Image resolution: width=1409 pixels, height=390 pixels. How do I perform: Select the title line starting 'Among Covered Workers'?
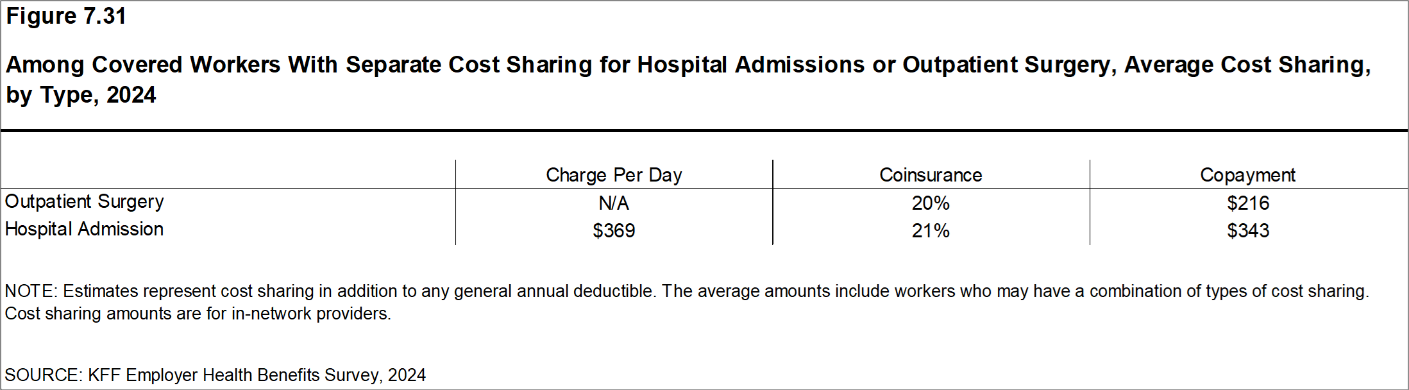click(688, 65)
